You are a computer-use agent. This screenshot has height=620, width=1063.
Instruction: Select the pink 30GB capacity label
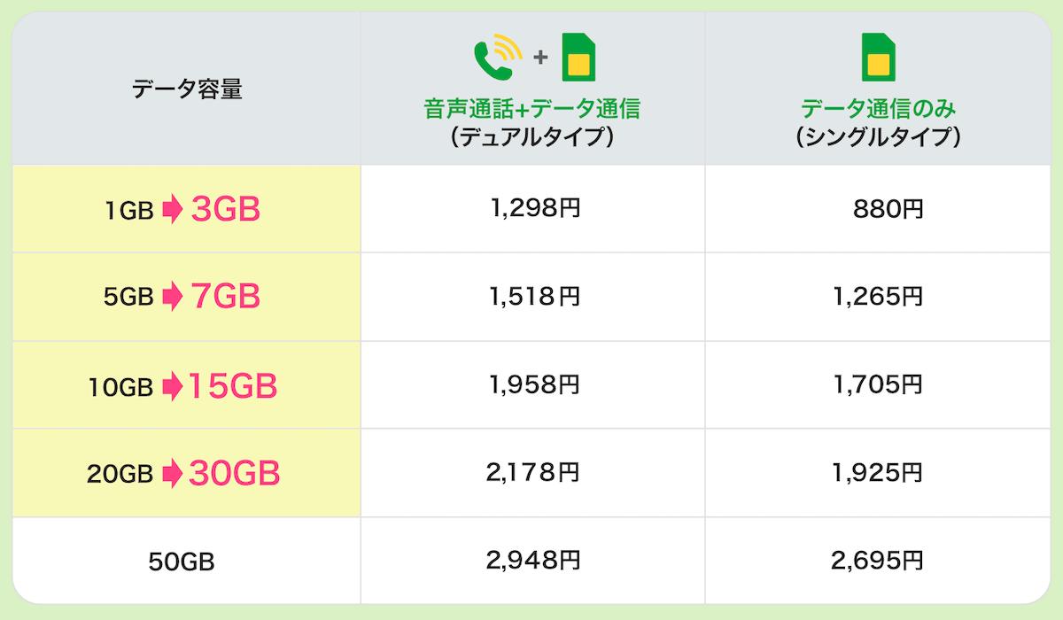pyautogui.click(x=234, y=474)
